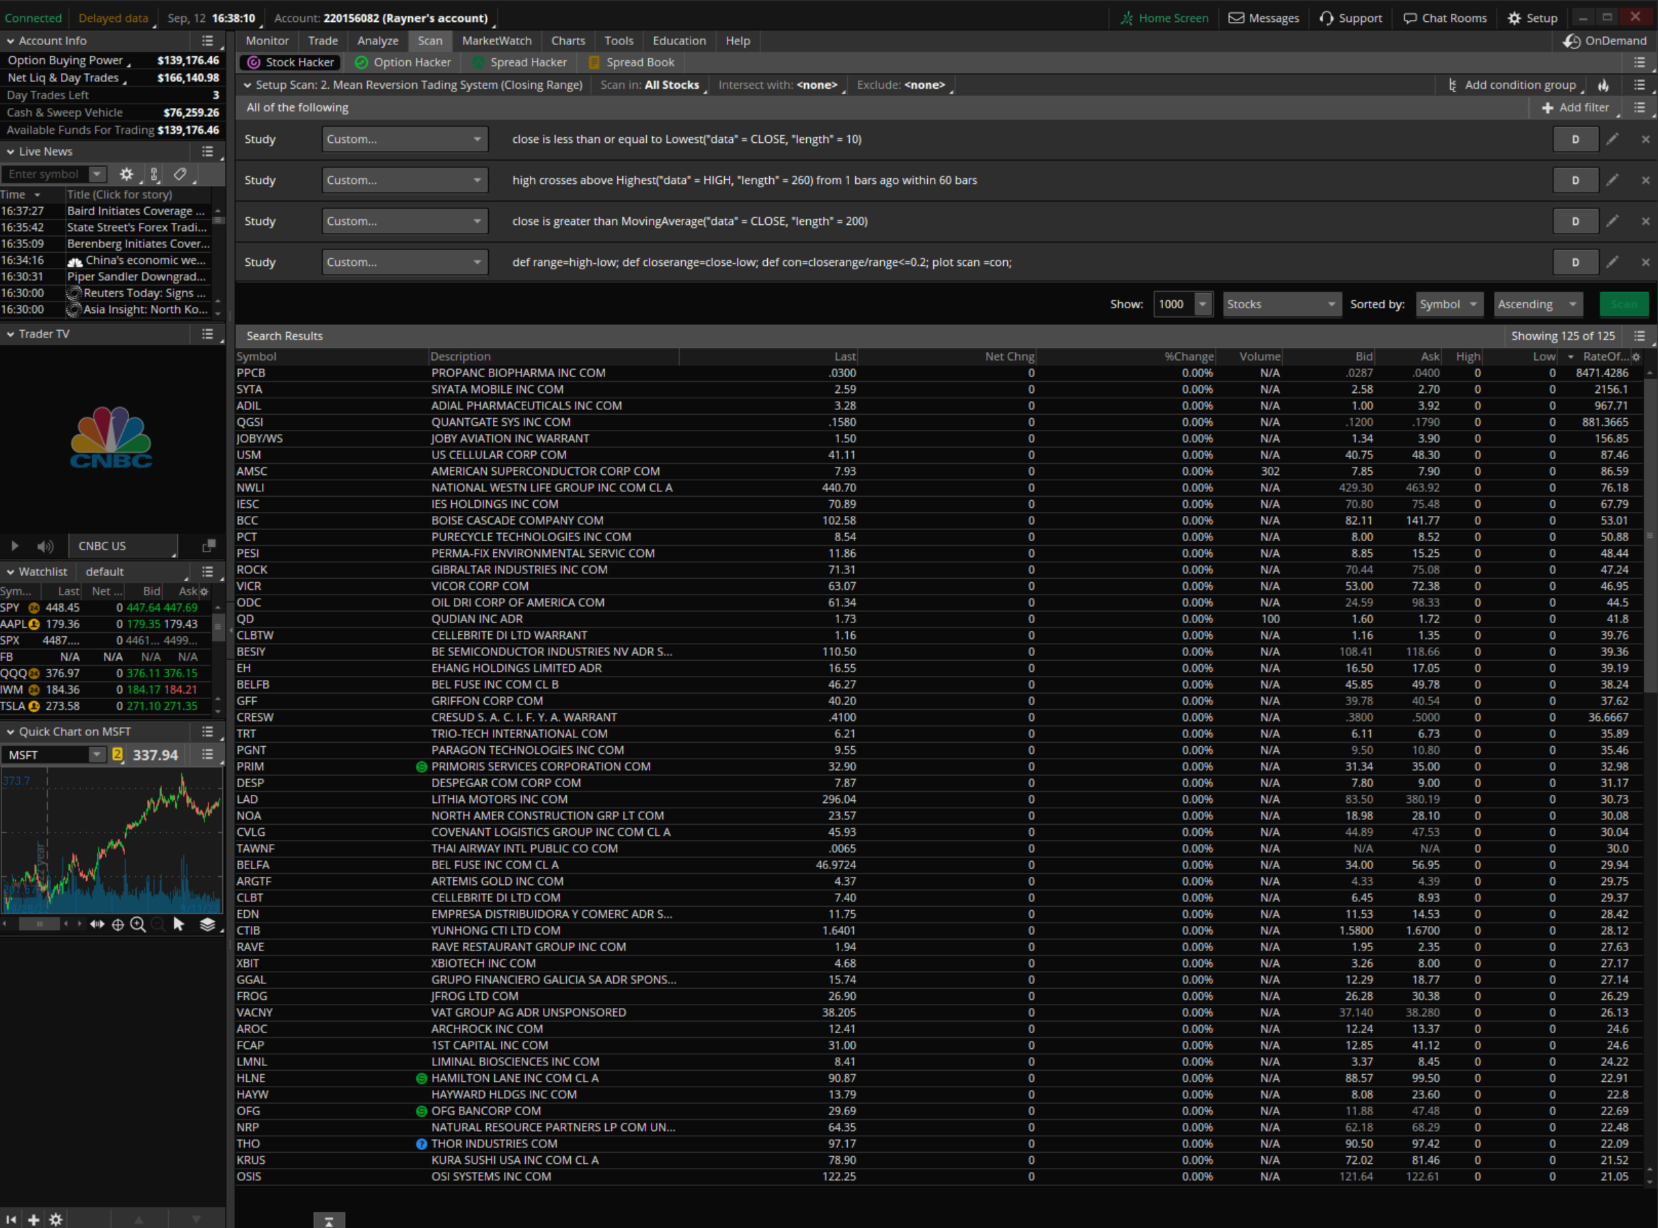
Task: Open Watchlist column settings gear
Action: coord(204,592)
